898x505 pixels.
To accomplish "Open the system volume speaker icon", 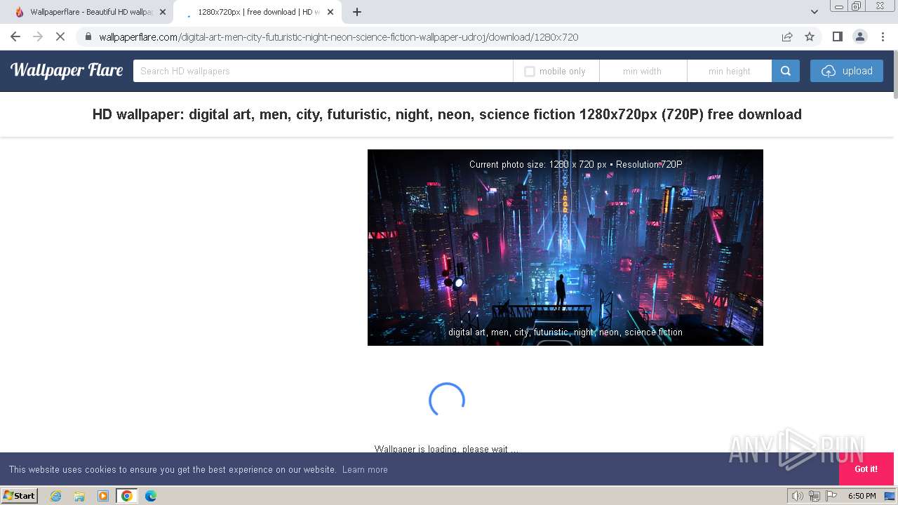I will [x=797, y=496].
